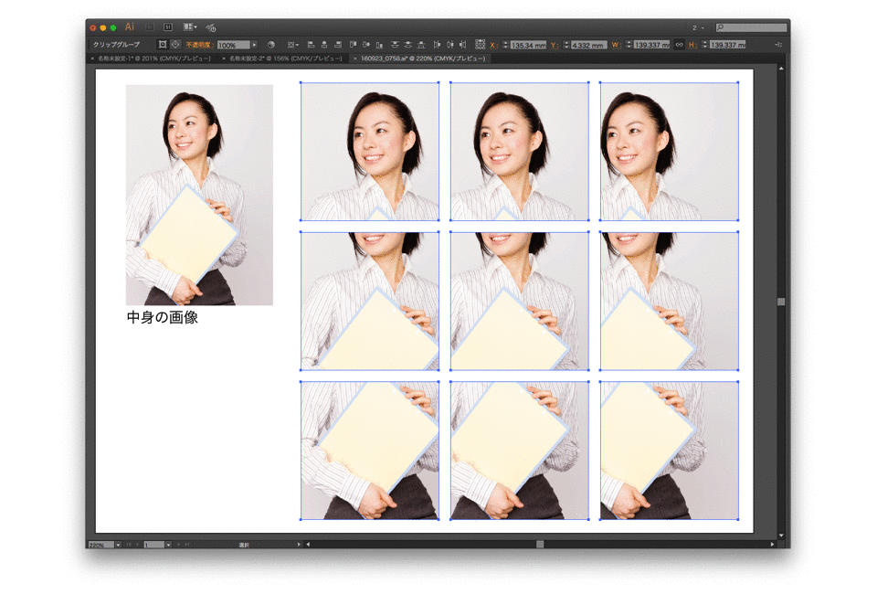Select the edit contents button
Screen dimensions: 877x594
[x=175, y=44]
